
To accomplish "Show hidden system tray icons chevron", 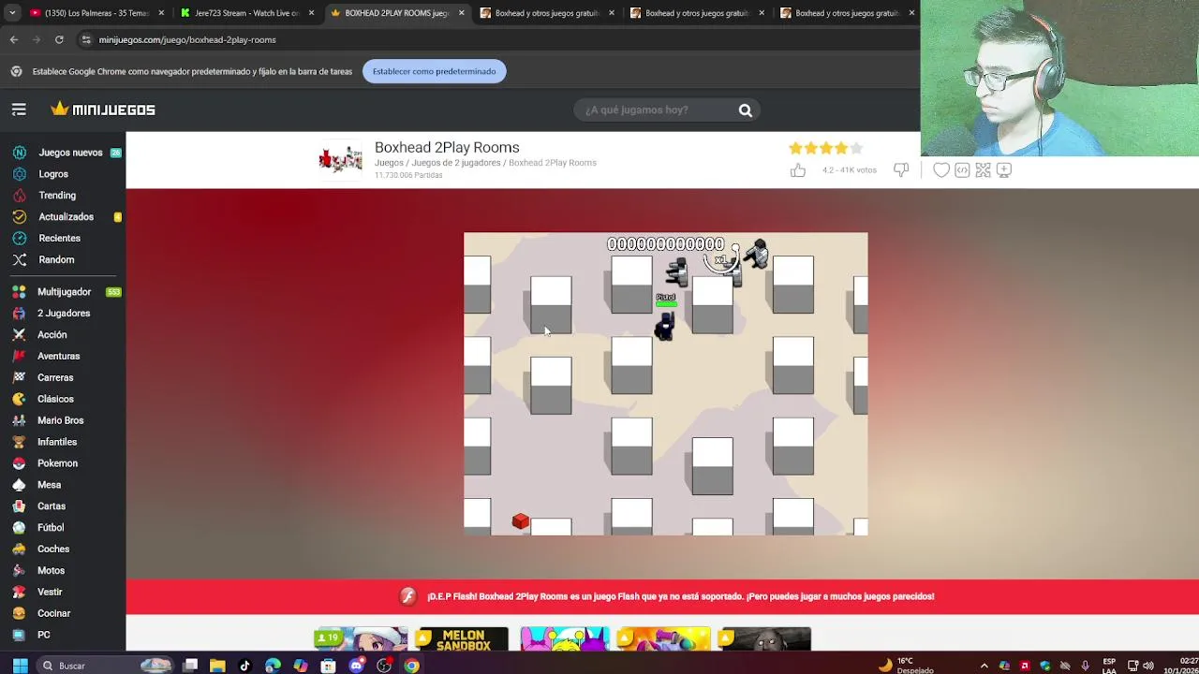I will pos(984,666).
